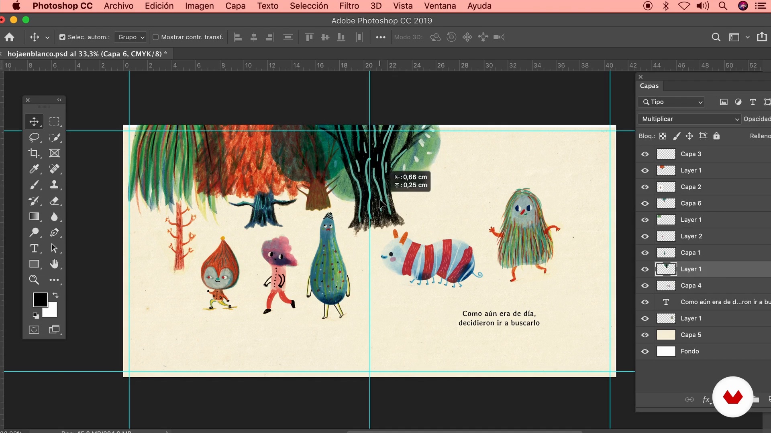Open the Filtro menu

point(349,6)
